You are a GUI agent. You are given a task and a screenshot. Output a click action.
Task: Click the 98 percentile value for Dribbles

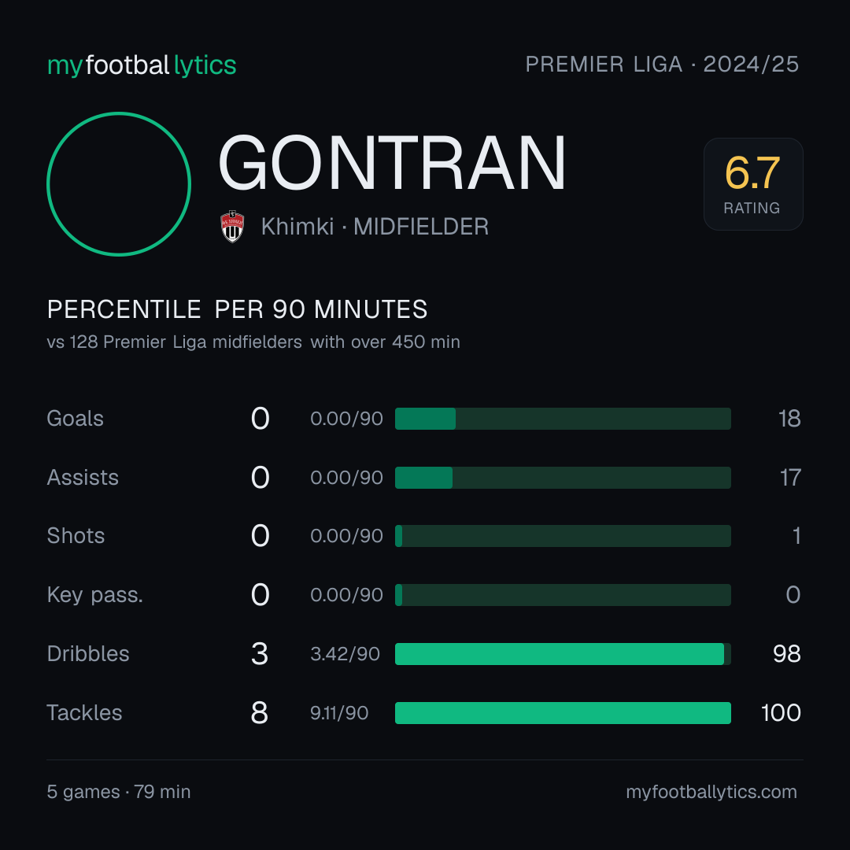tap(786, 654)
